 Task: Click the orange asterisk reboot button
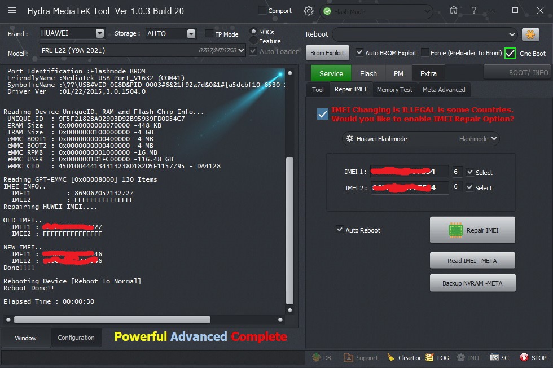(530, 34)
